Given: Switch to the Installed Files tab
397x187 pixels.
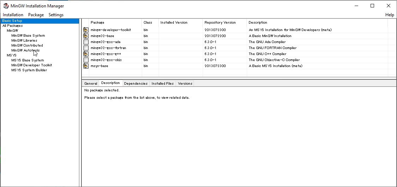Looking at the screenshot, I should (163, 84).
